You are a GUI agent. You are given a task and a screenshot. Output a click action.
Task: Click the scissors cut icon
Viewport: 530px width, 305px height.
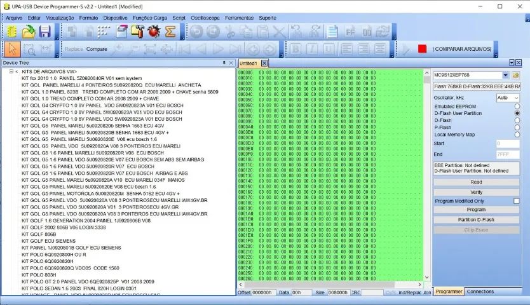(x=231, y=32)
